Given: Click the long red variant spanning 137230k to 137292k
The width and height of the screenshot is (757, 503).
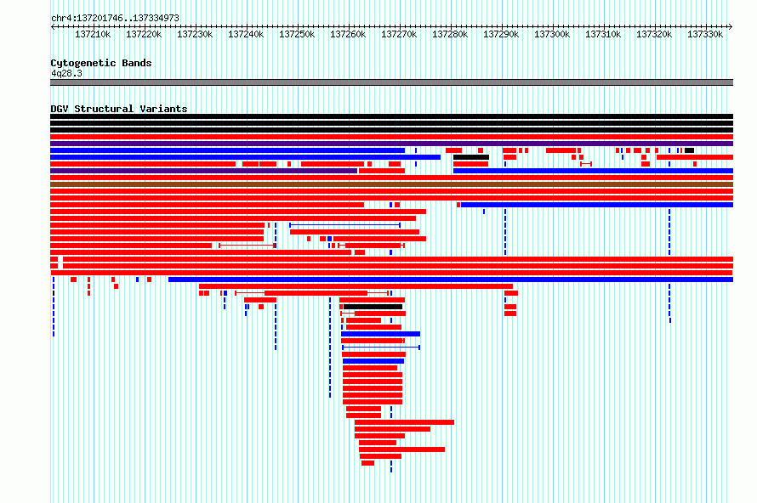Looking at the screenshot, I should 356,286.
